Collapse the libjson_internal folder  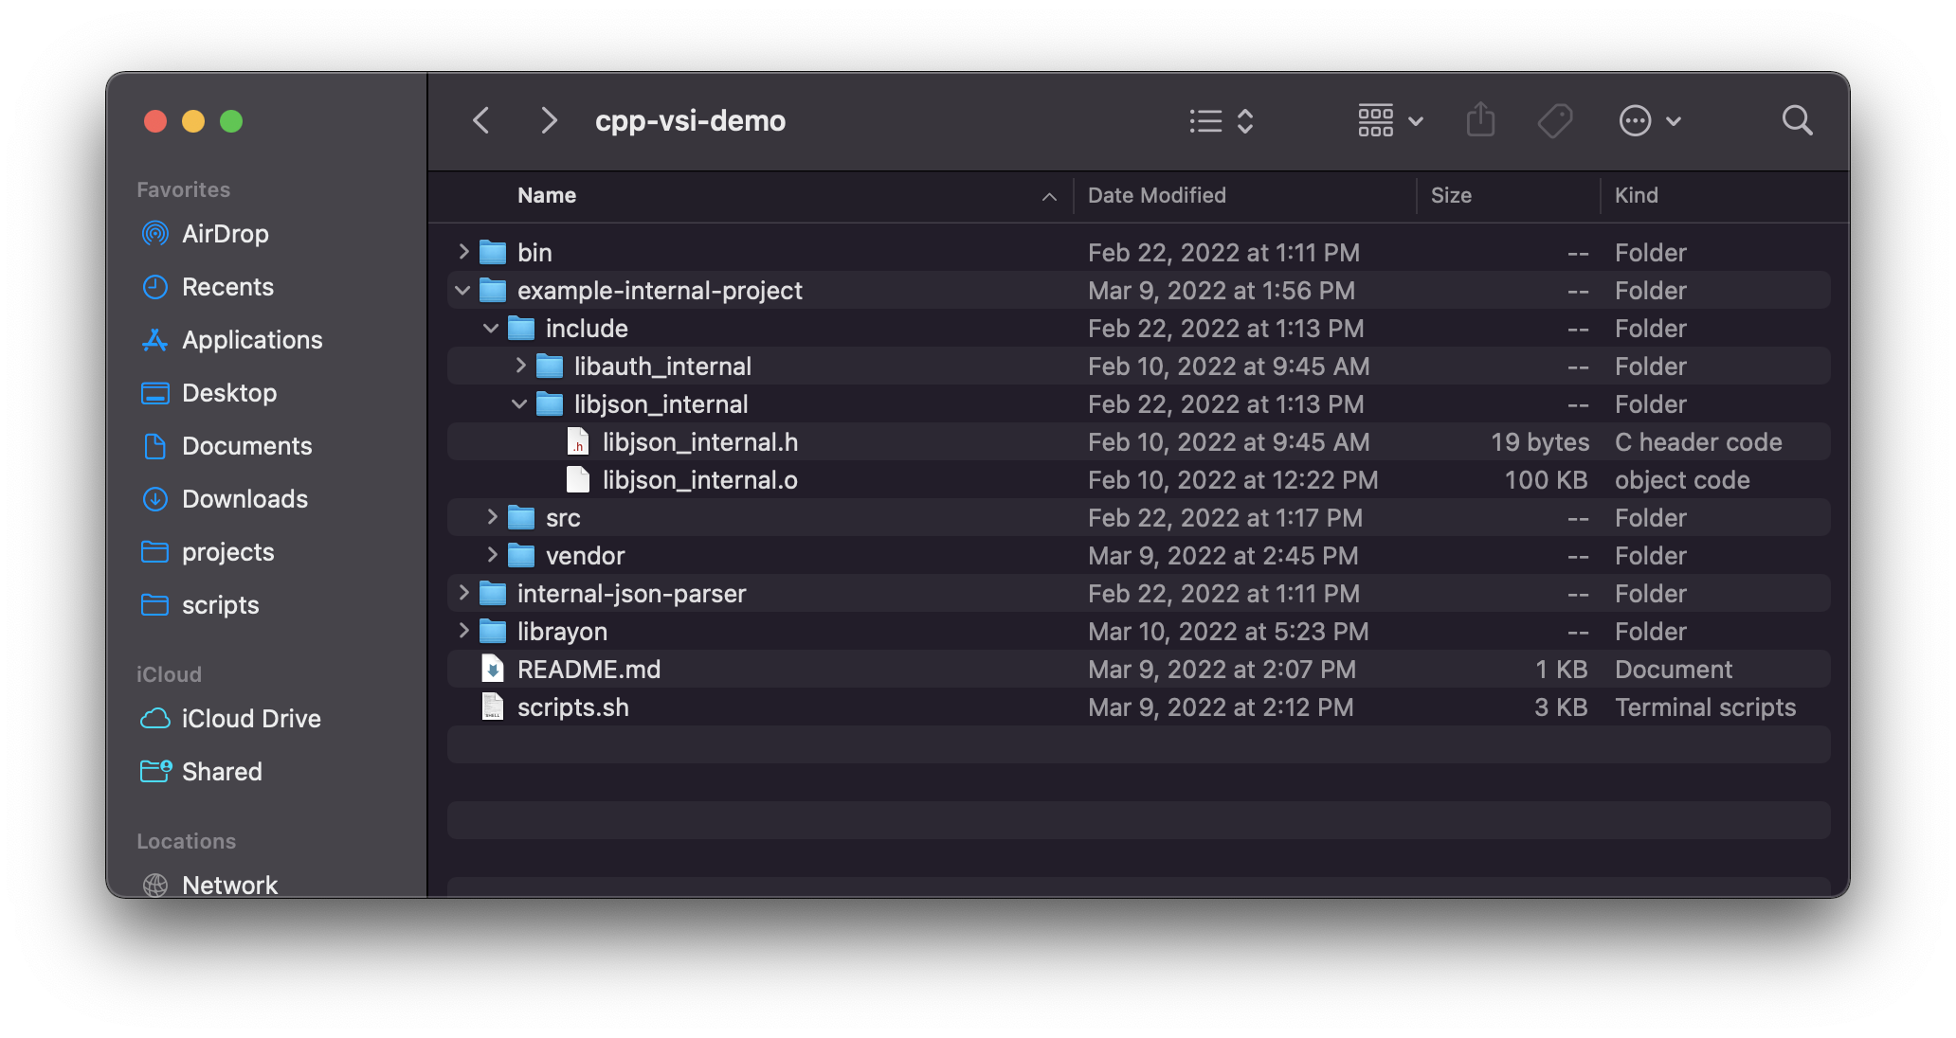(520, 403)
